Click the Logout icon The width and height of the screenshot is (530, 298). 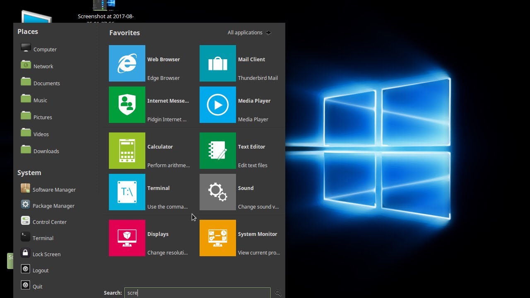point(25,269)
